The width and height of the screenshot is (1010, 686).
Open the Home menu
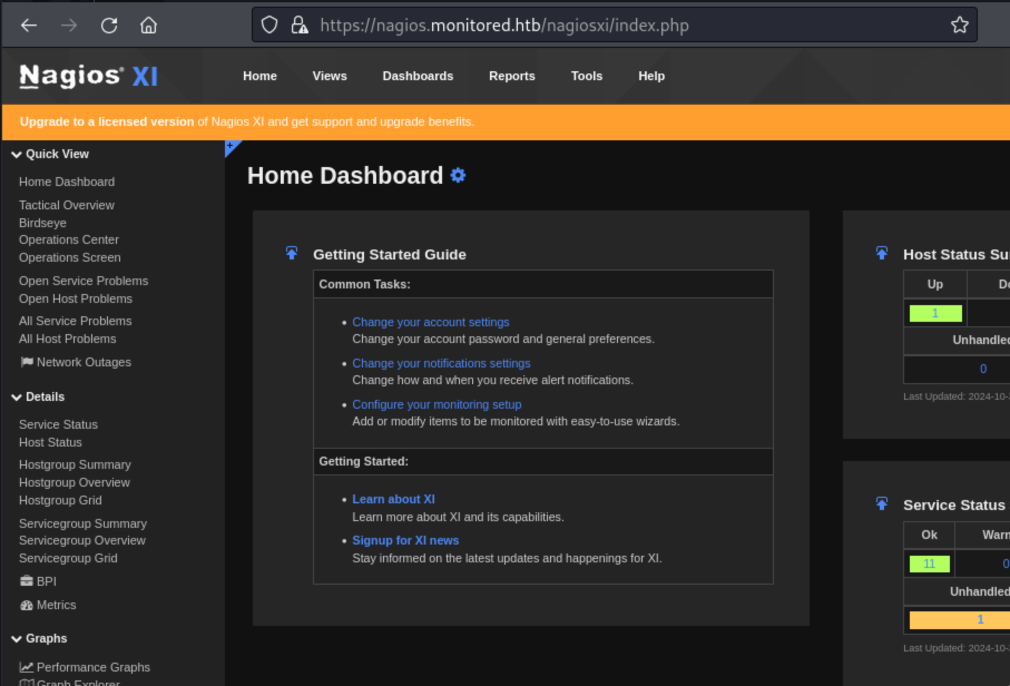tap(260, 76)
